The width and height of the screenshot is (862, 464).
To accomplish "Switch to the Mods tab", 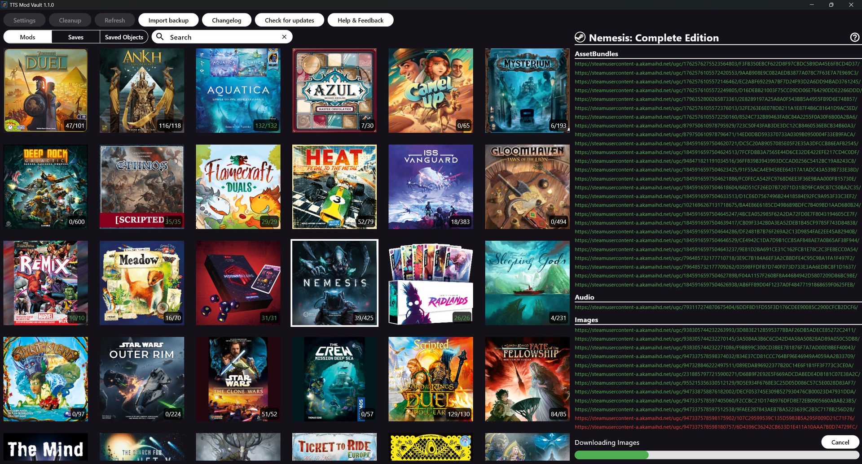I will (x=27, y=37).
